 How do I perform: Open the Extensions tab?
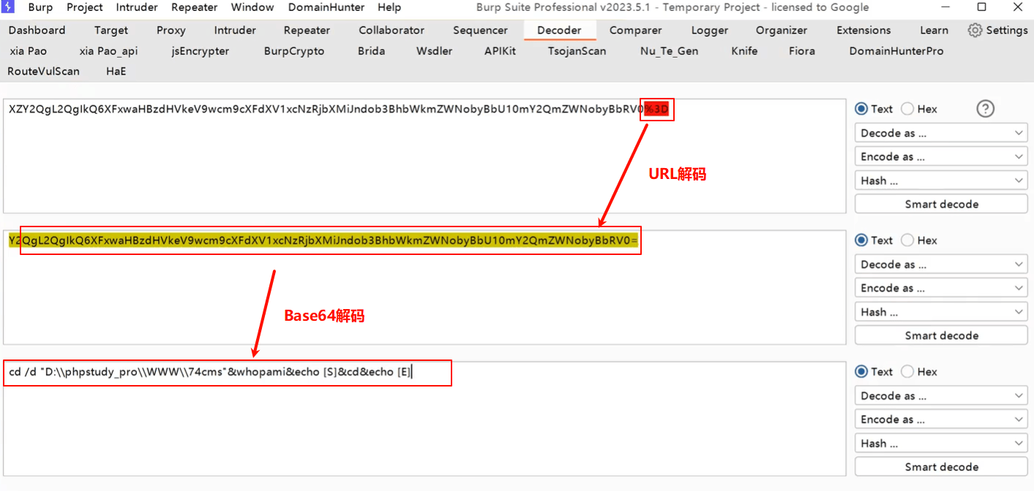point(863,31)
